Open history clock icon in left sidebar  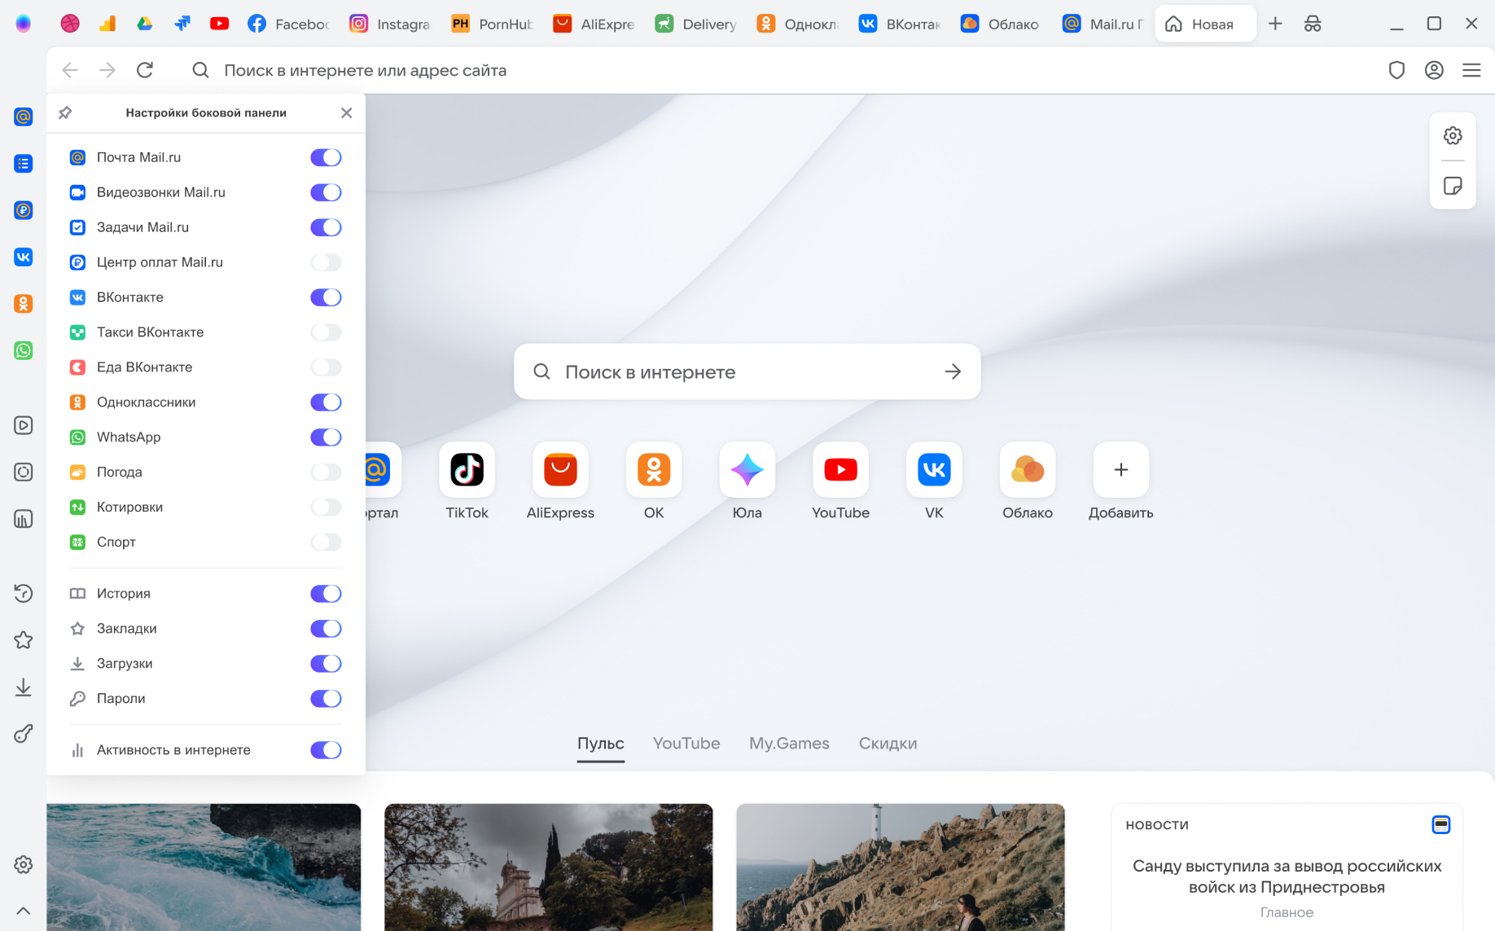click(24, 593)
